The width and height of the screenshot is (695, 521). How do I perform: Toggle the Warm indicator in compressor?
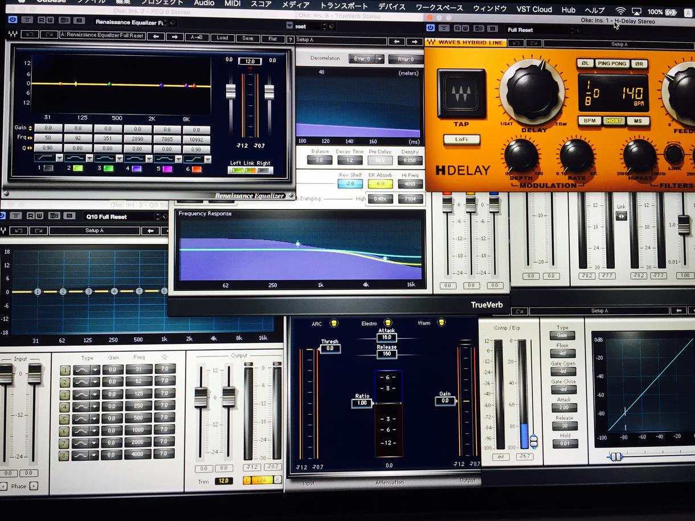point(441,322)
